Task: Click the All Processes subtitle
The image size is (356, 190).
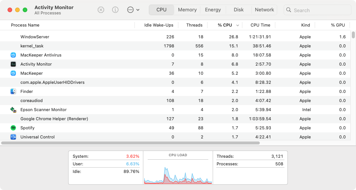Action: click(x=48, y=13)
